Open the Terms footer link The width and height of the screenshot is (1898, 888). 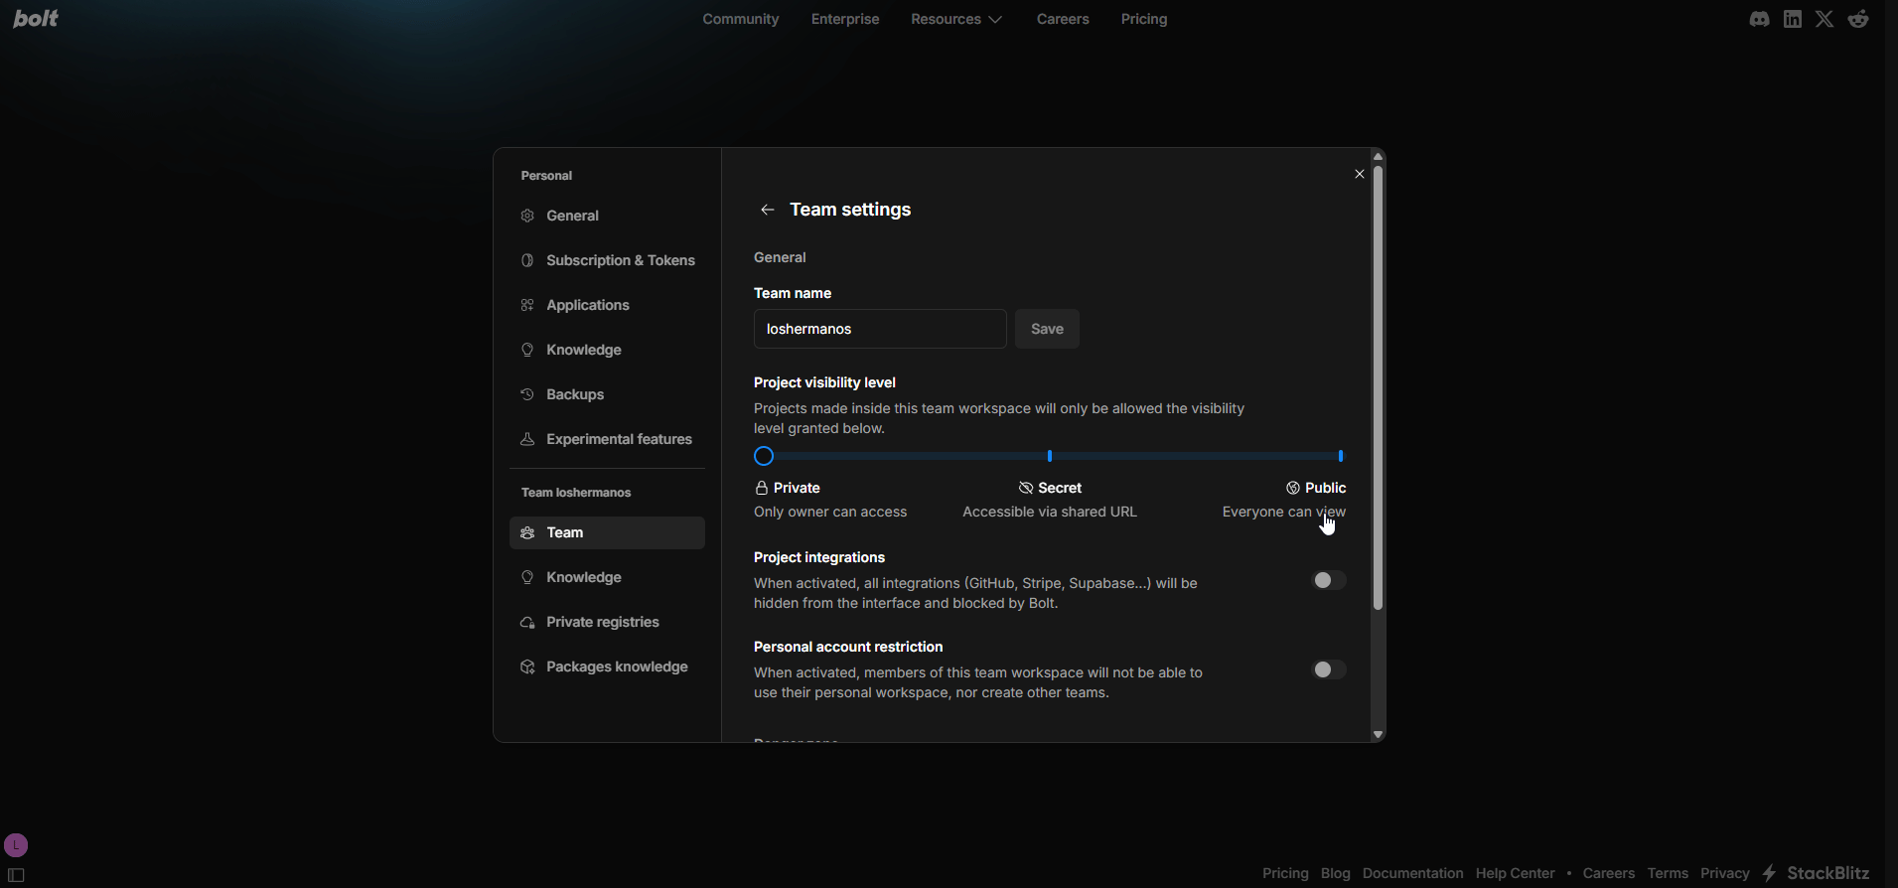coord(1668,873)
